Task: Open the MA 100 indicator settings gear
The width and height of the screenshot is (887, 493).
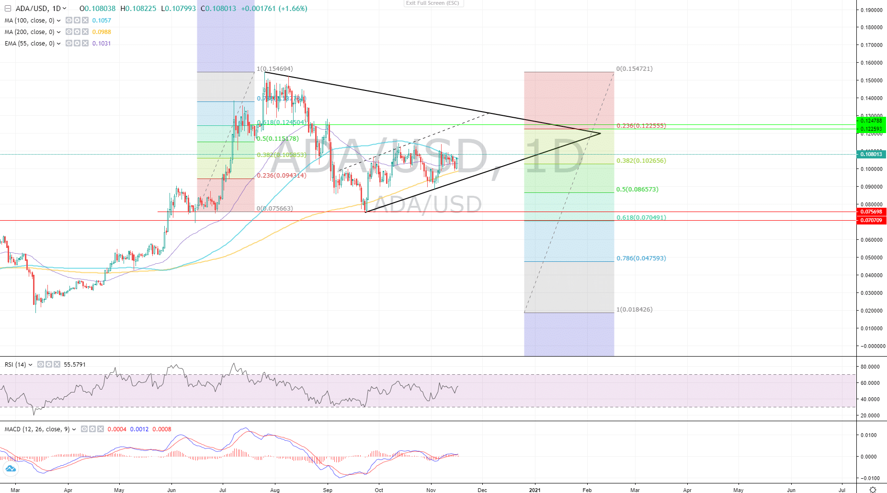Action: click(x=77, y=20)
